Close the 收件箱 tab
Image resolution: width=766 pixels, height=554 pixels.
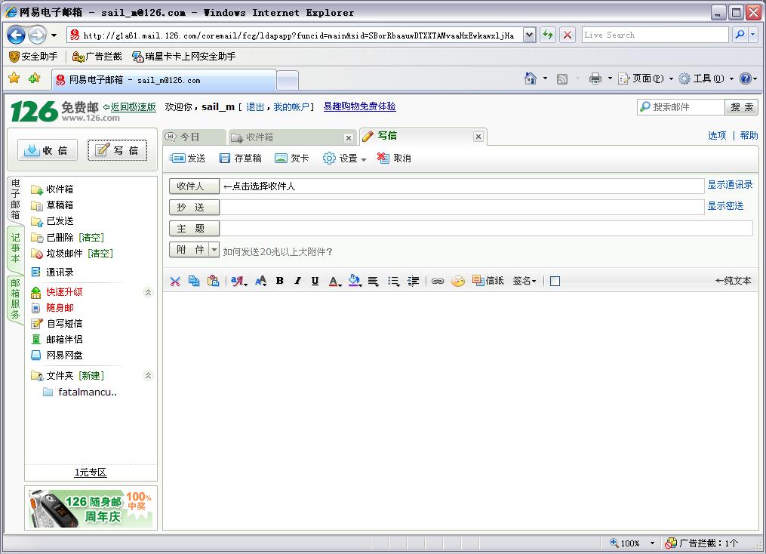pyautogui.click(x=349, y=138)
